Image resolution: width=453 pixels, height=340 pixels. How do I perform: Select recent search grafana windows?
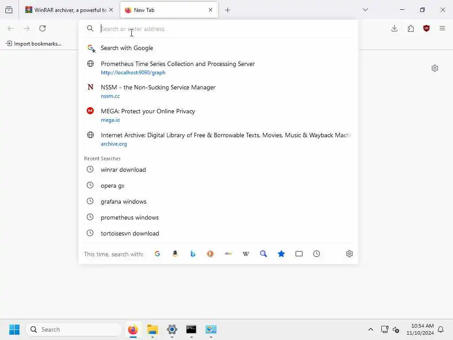(218, 201)
